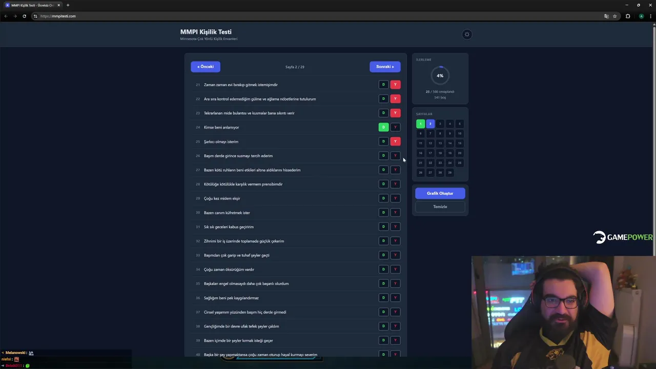This screenshot has width=656, height=369.
Task: Mark Y for question 32 Zihnimi bir iş üzerinde
Action: pyautogui.click(x=395, y=241)
